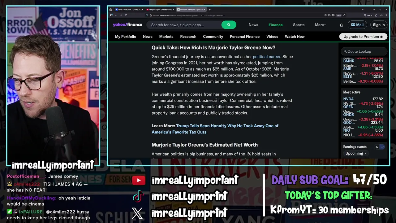Open My Portfolio menu
Image resolution: width=396 pixels, height=223 pixels.
[125, 37]
